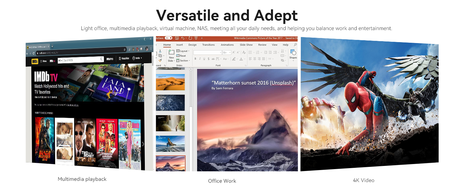This screenshot has width=464, height=190.
Task: Click the IMDb search magnifier icon
Action: click(101, 59)
